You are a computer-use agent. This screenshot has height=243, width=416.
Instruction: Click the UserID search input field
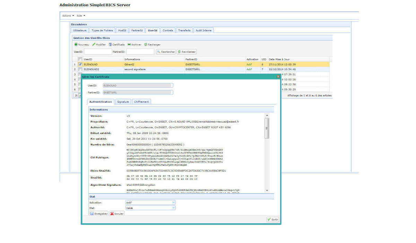[x=97, y=52]
